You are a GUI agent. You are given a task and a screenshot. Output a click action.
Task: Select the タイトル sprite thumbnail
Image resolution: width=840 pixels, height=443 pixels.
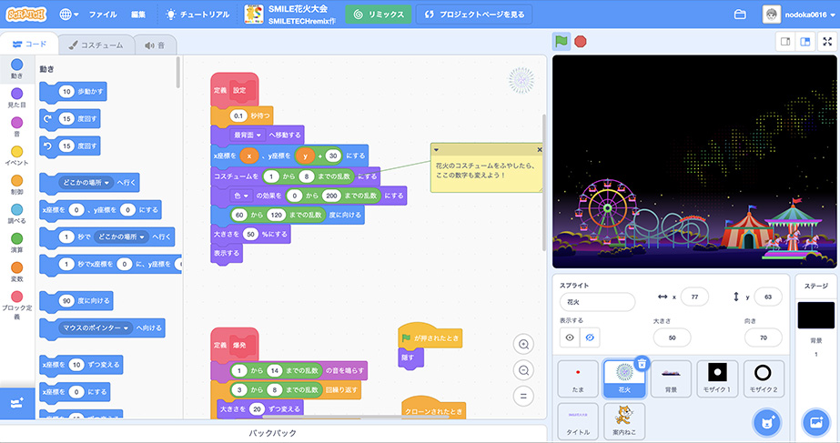[578, 421]
